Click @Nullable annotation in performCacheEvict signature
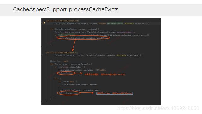 pos(122,55)
